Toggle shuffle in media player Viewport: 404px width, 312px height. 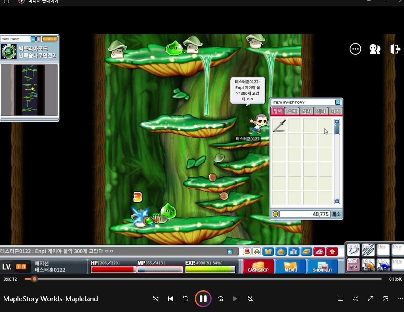pyautogui.click(x=156, y=299)
